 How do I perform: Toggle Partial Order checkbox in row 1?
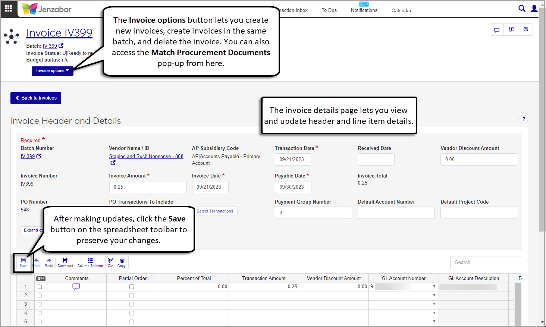[132, 287]
